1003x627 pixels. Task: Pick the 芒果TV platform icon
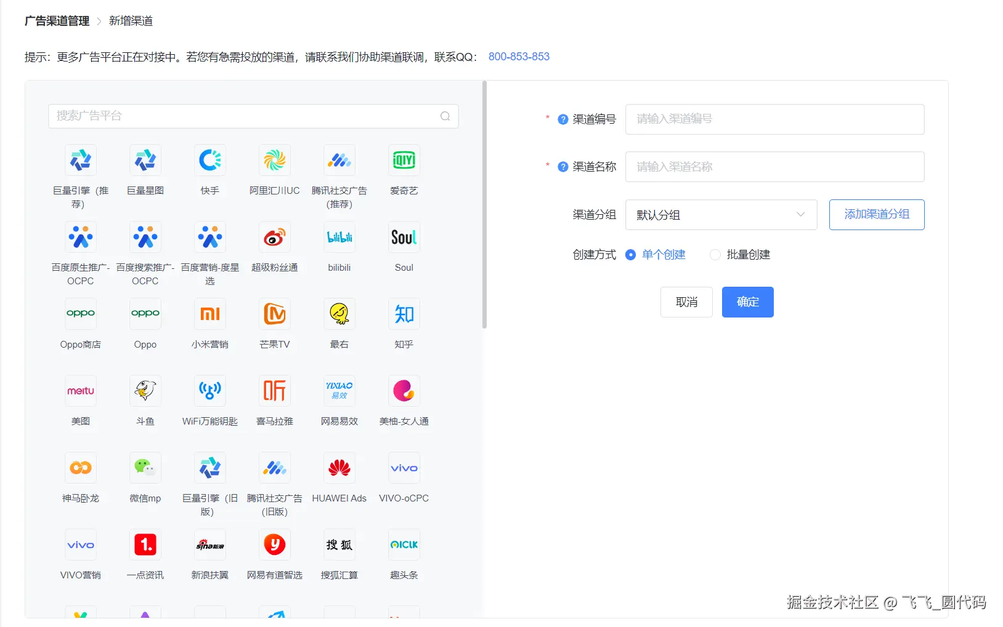[x=275, y=314]
